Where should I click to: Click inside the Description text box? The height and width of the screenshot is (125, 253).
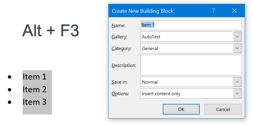coord(191,65)
